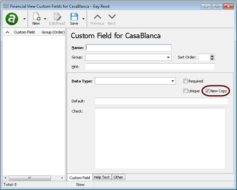Click inside the Check text area
The image size is (237, 190).
160,138
